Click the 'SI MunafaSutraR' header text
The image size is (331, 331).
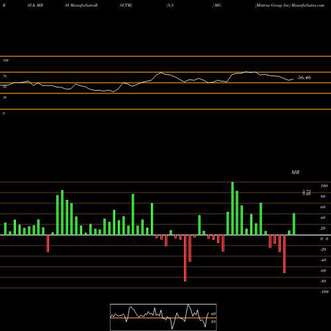coord(81,5)
